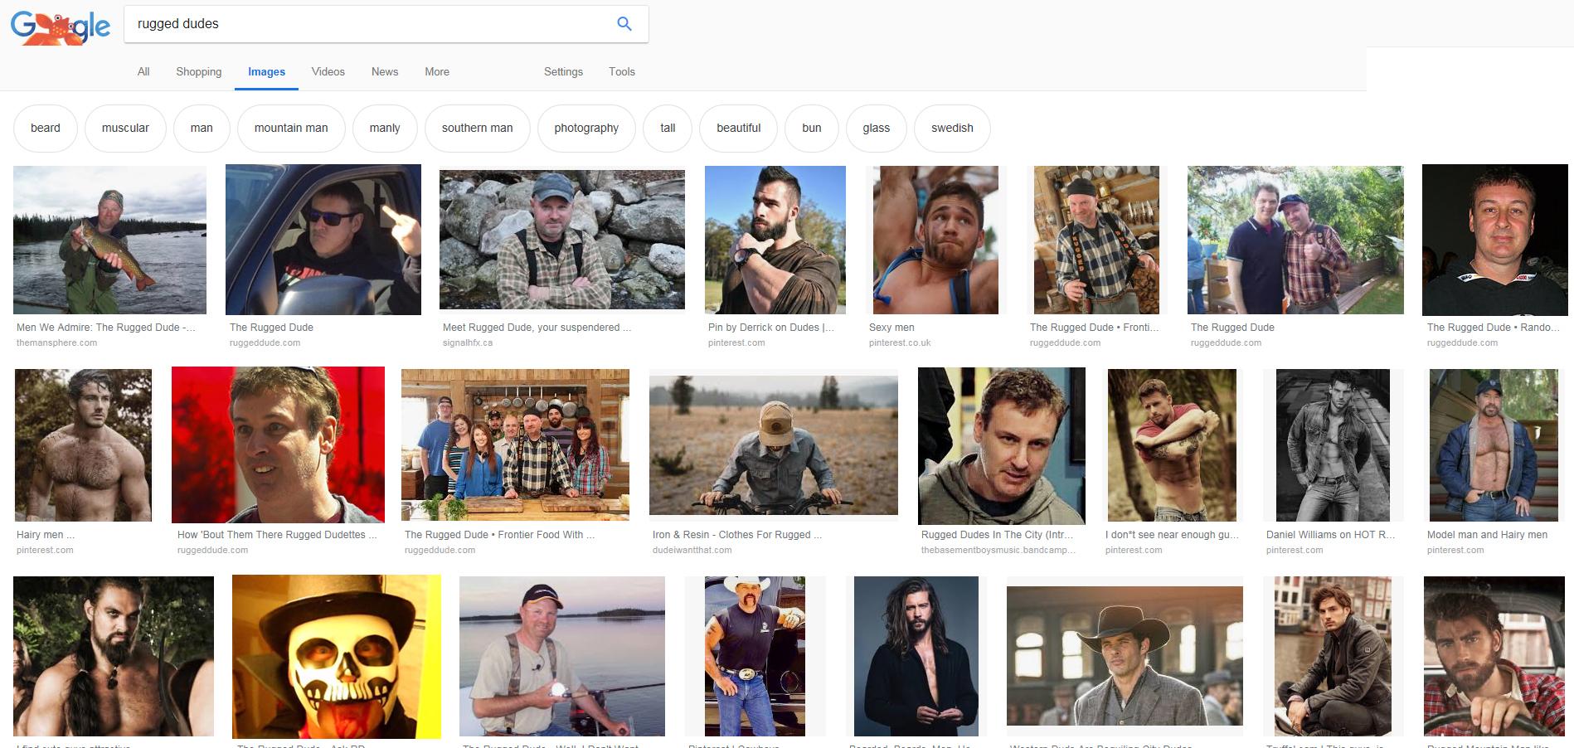Follow 'Meet Rugged Dude, your suspendered' link

coord(537,328)
